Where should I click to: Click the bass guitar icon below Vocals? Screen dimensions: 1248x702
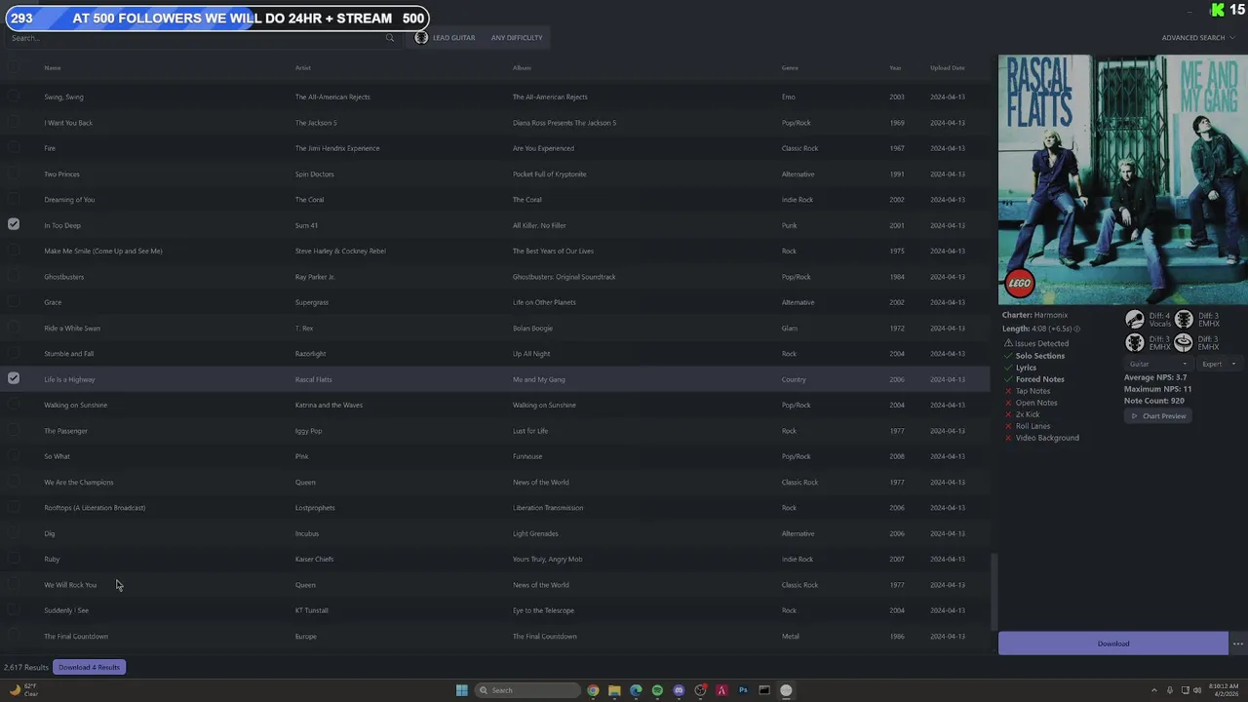coord(1134,342)
